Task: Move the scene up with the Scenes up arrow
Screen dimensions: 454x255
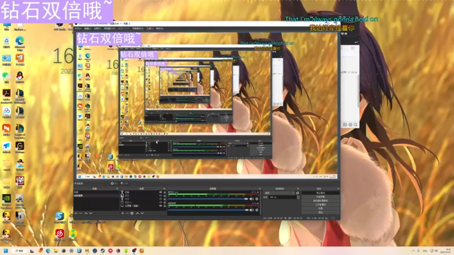Action: pos(86,213)
